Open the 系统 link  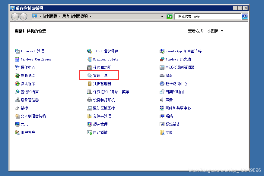coord(169,116)
